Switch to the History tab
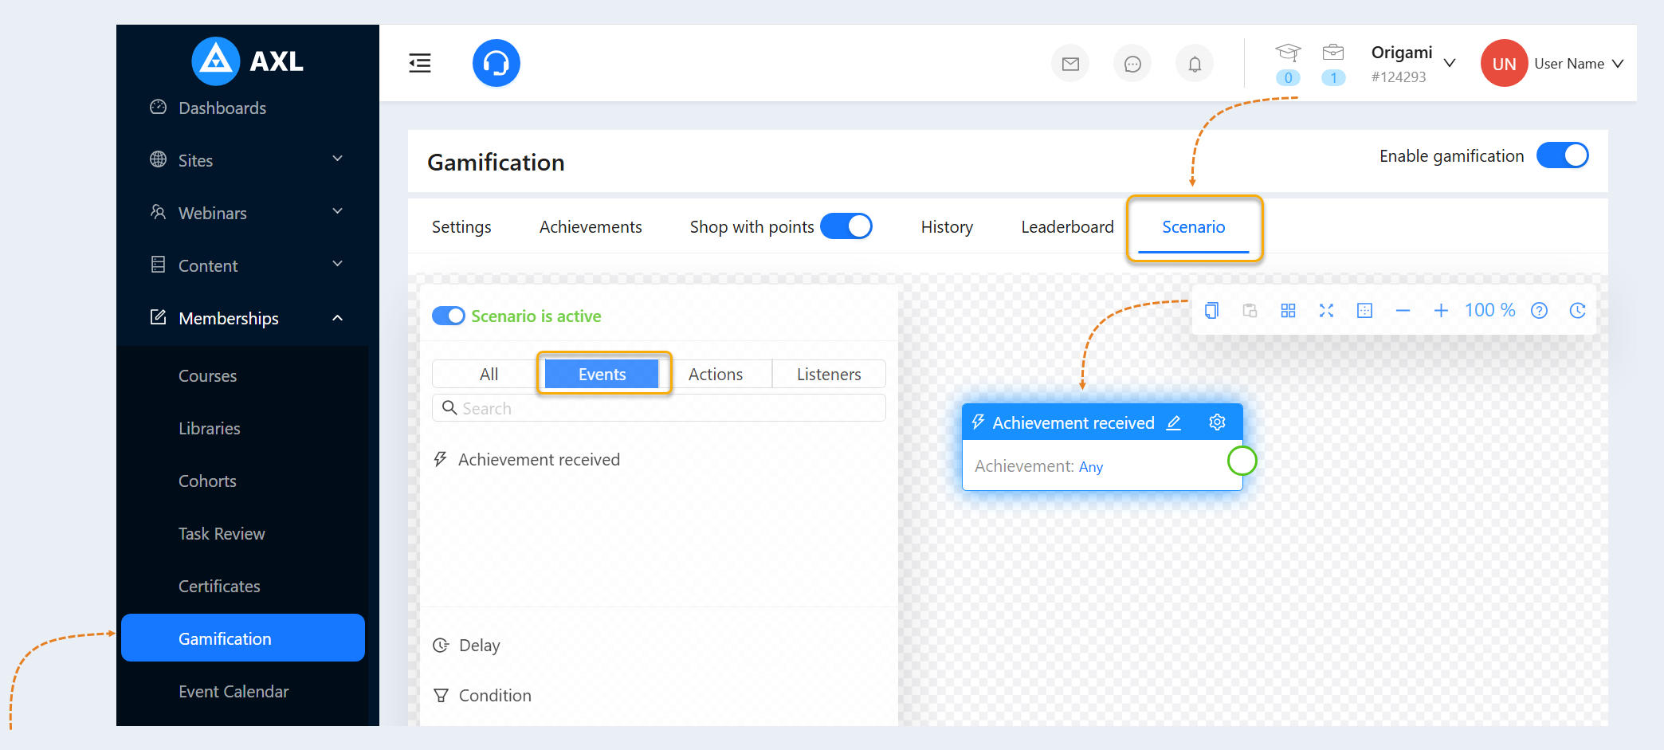This screenshot has width=1664, height=750. [x=947, y=227]
